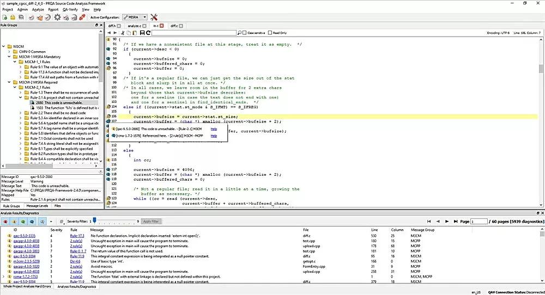The image size is (545, 295).
Task: Reload file with the refresh arrow icon
Action: (x=148, y=33)
